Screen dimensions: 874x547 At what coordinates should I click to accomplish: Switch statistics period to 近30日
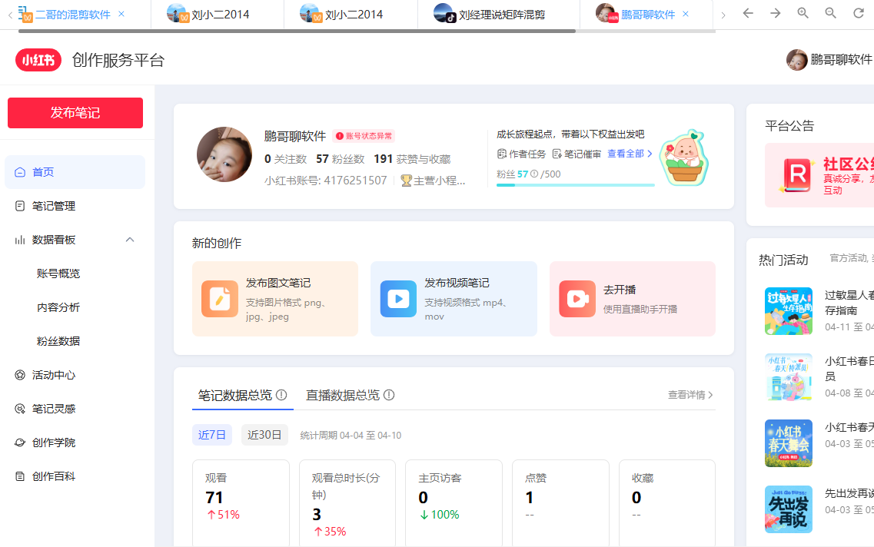click(264, 434)
